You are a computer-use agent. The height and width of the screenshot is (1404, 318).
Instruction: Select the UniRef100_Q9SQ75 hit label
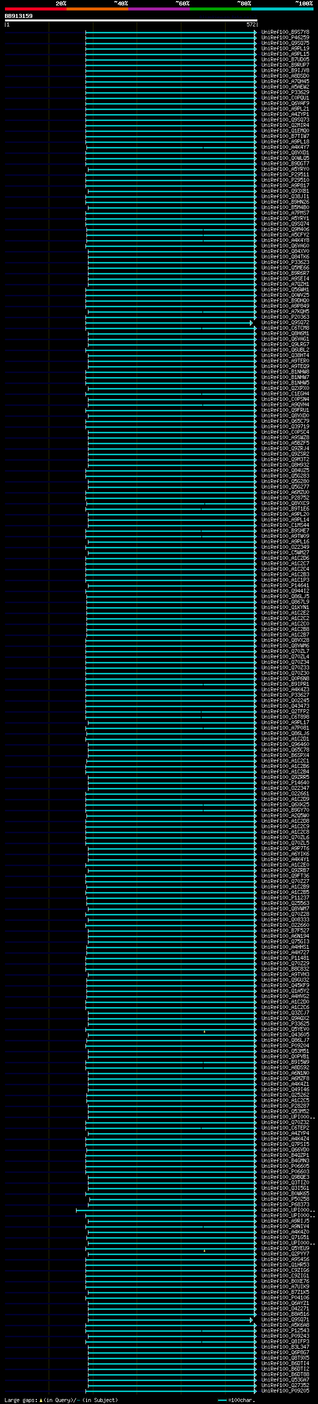point(285,43)
